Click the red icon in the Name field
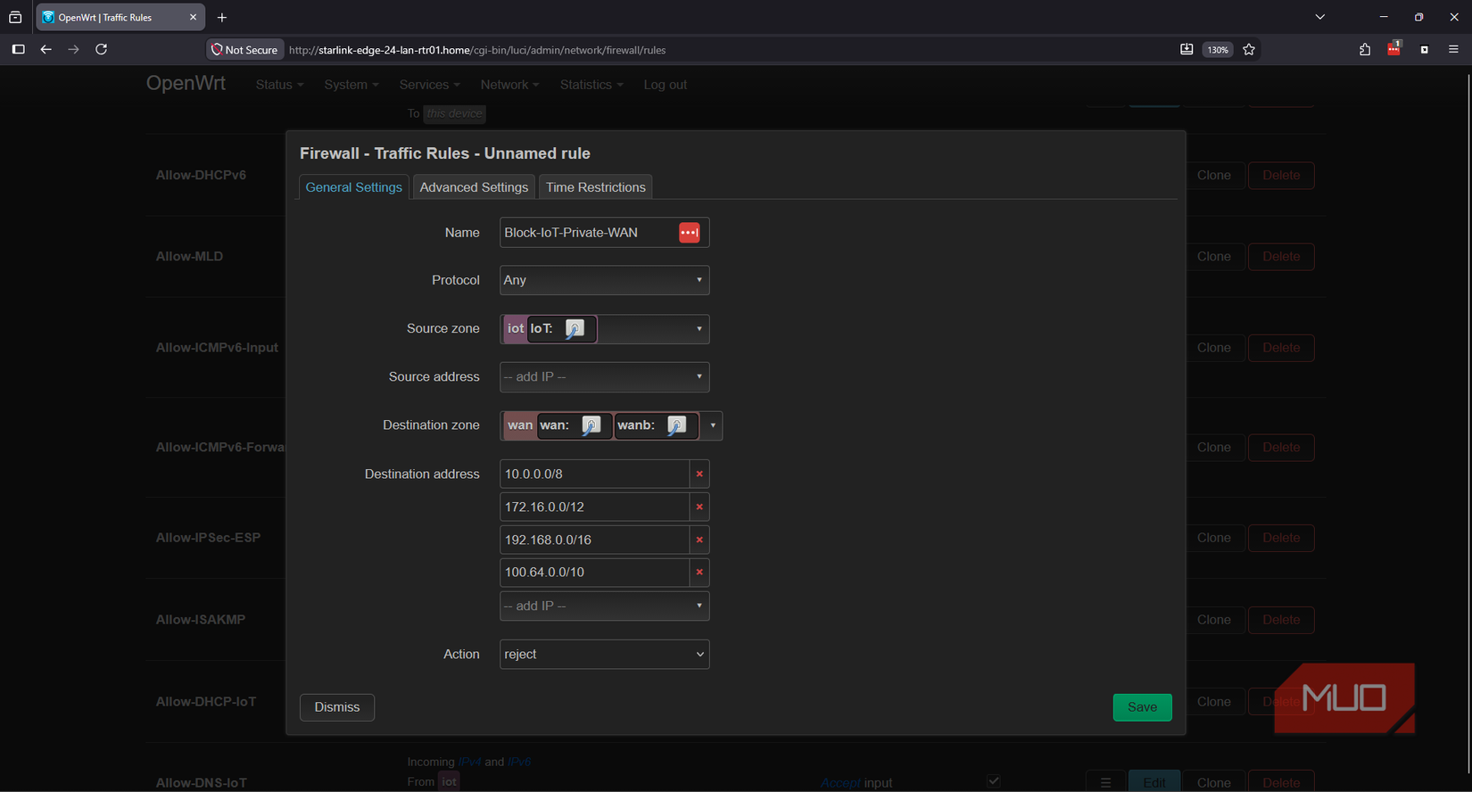 [x=689, y=233]
